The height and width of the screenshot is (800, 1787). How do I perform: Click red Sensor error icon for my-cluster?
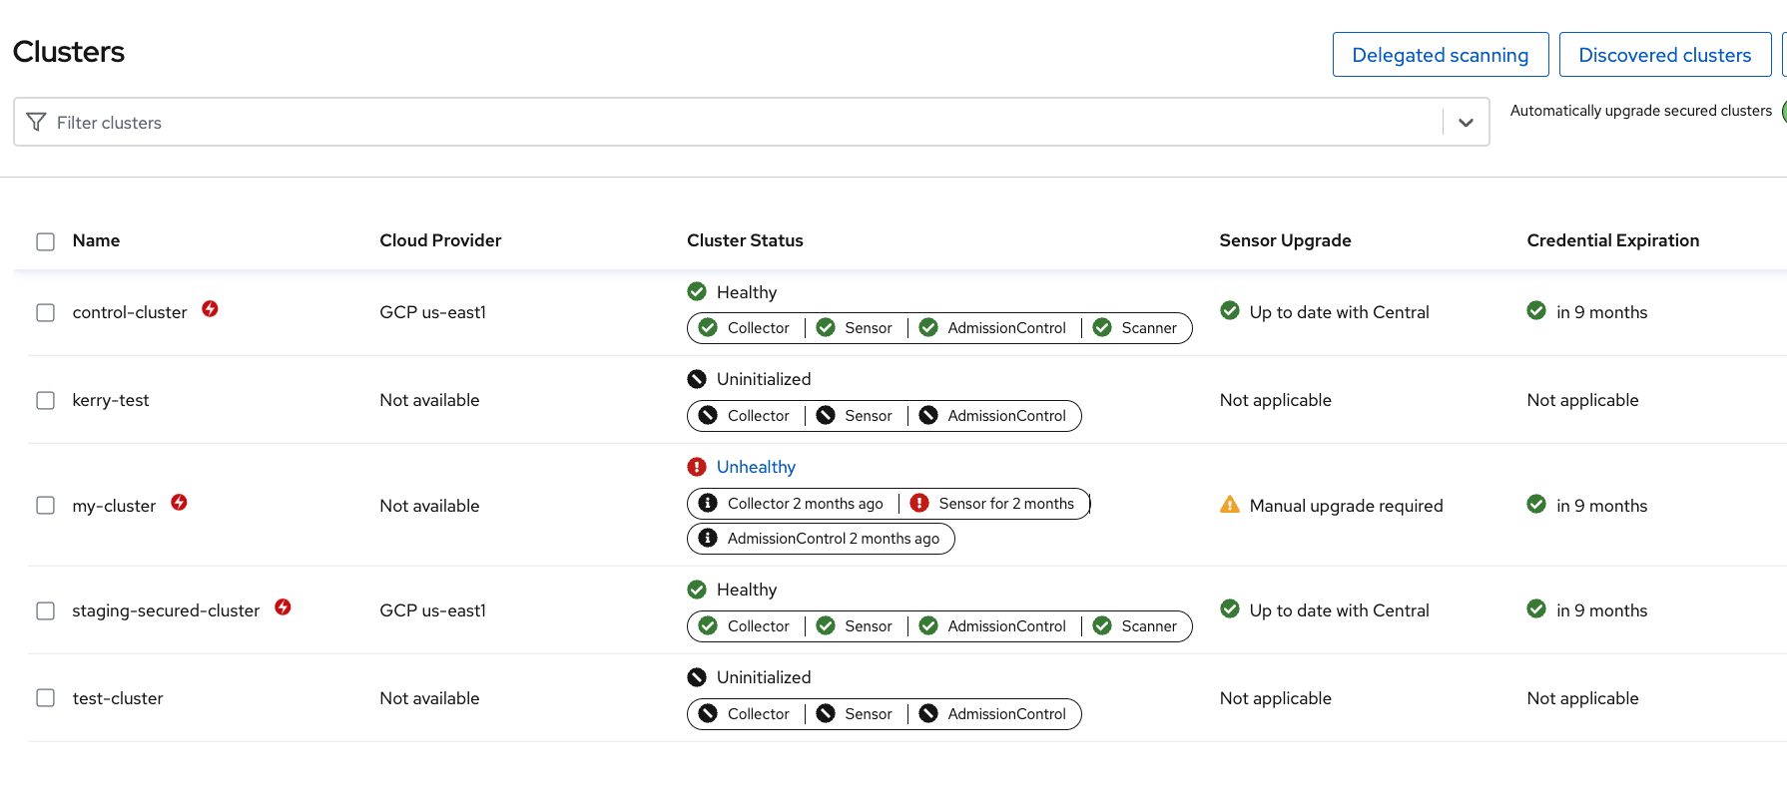[919, 503]
